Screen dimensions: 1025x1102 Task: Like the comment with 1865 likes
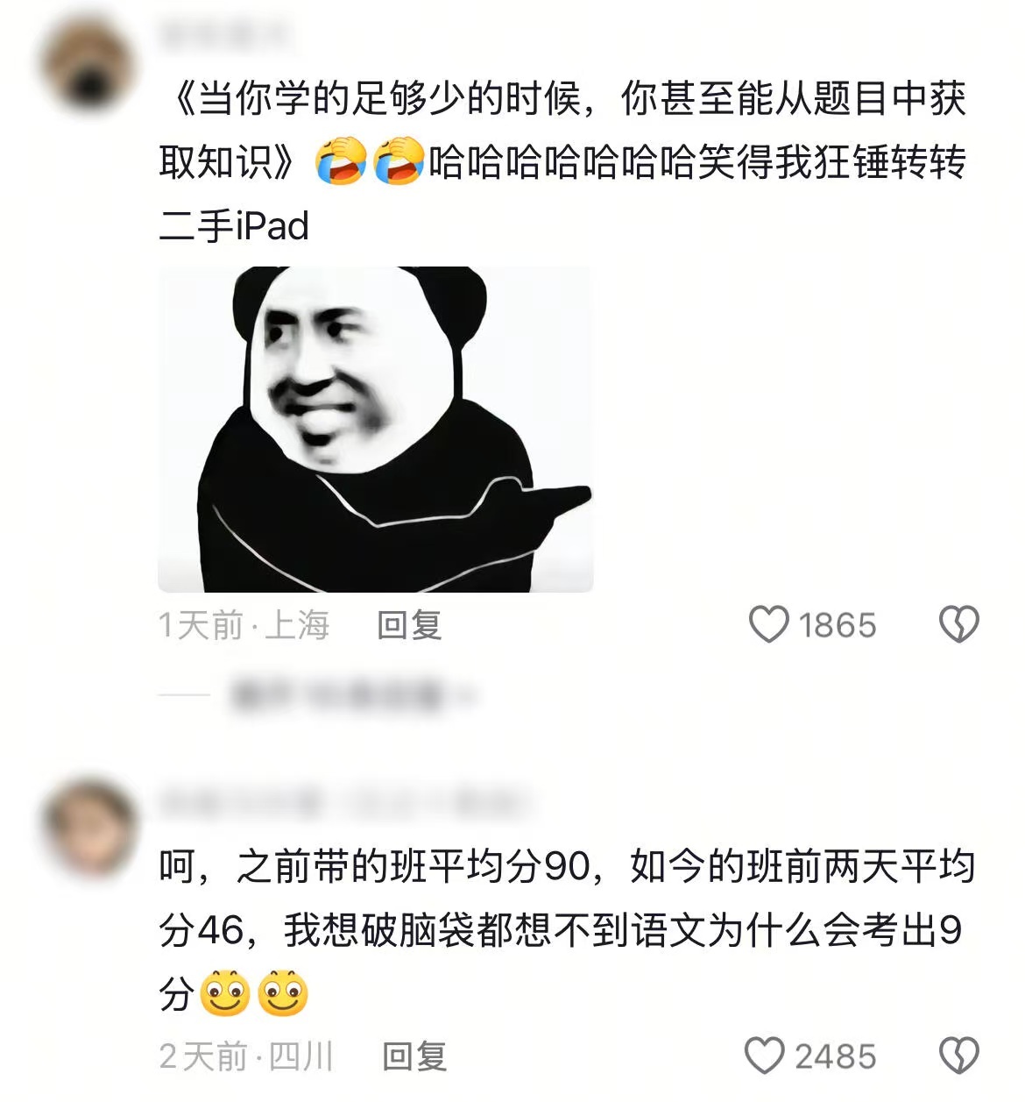pos(769,625)
